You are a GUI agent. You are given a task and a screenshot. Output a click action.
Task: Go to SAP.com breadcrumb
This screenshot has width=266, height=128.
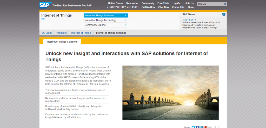(x=47, y=33)
